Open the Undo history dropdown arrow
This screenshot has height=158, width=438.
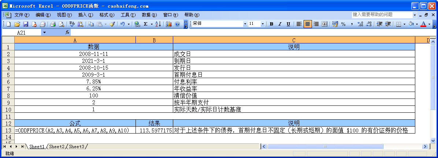(x=129, y=24)
